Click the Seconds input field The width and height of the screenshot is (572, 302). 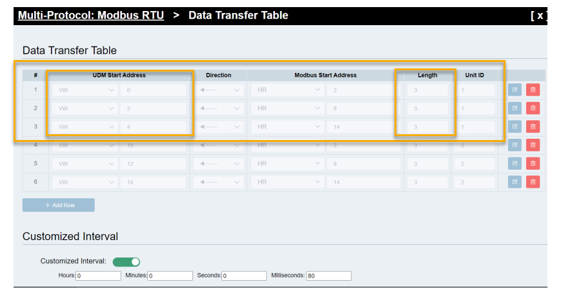pos(244,276)
